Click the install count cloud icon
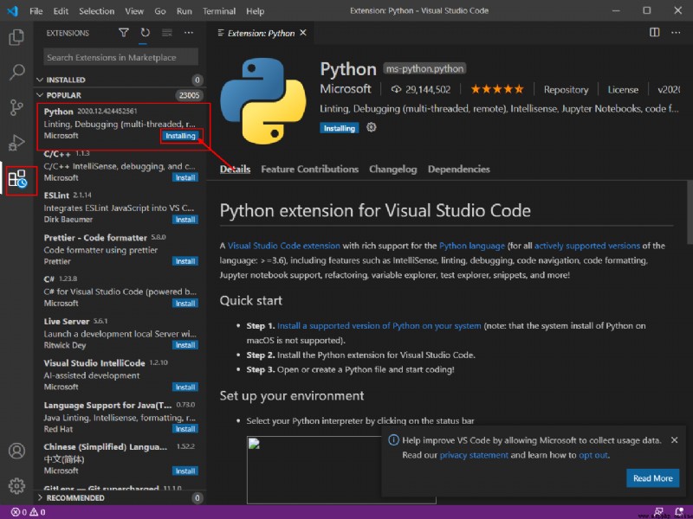 coord(396,89)
